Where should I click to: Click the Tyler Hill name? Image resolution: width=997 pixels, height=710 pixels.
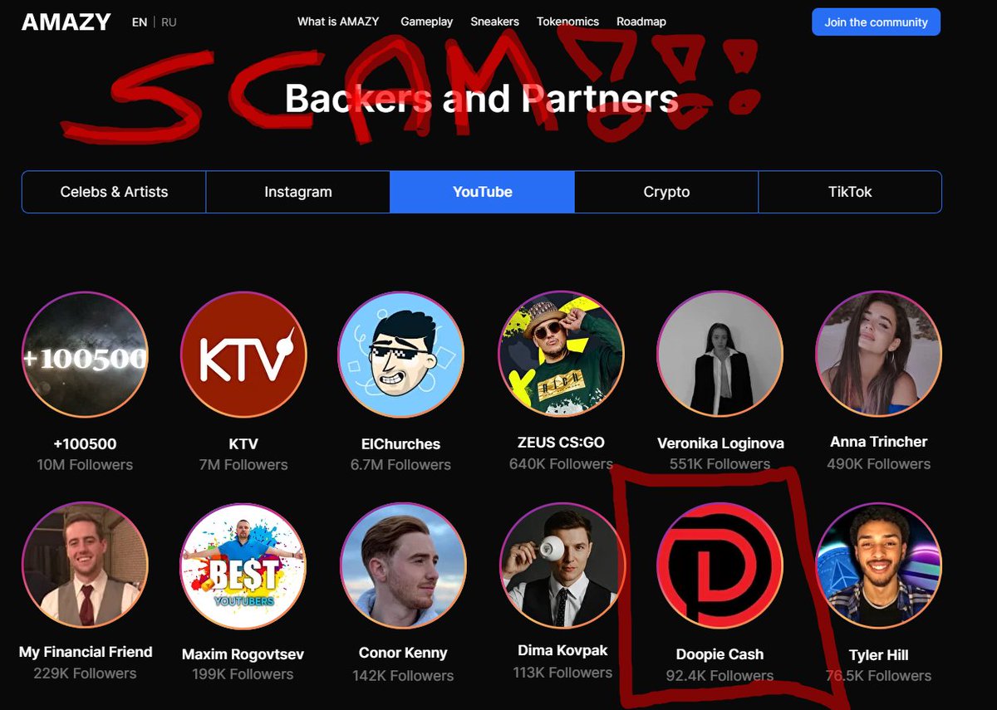click(878, 656)
